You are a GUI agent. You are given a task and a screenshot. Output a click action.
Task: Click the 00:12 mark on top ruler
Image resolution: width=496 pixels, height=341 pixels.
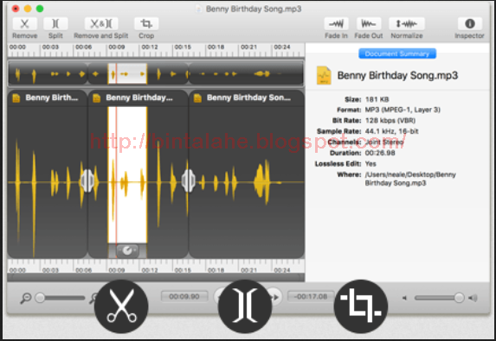tap(149, 47)
